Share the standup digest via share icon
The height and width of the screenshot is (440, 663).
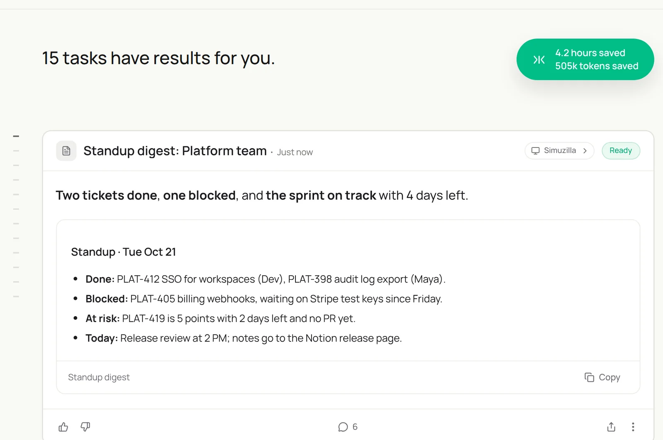pos(611,427)
